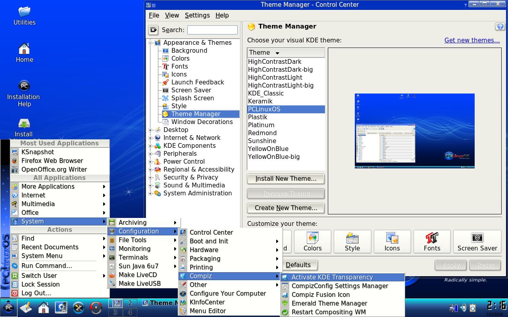Expand the Peripherals tree node
This screenshot has height=317, width=508.
coord(150,154)
